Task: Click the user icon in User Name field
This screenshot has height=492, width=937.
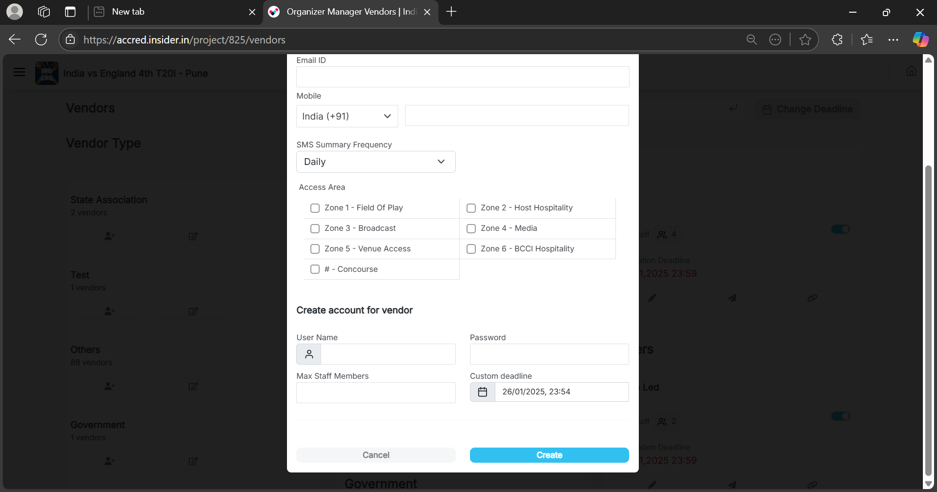Action: point(309,354)
